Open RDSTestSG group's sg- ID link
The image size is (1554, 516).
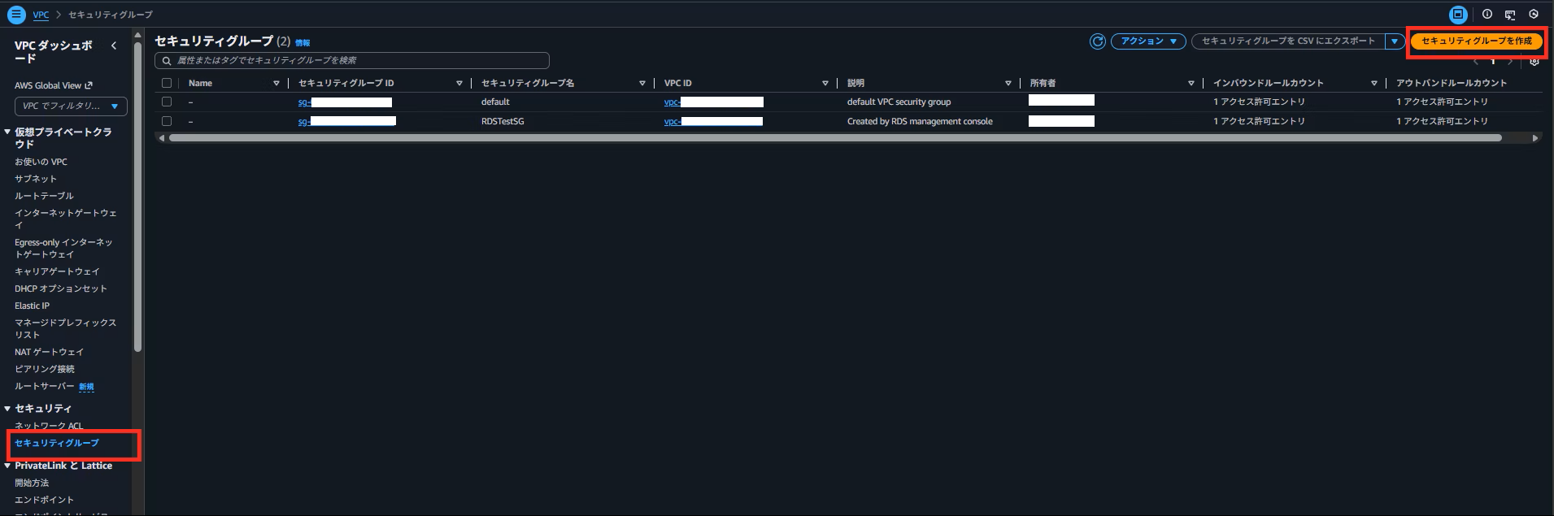click(x=347, y=121)
